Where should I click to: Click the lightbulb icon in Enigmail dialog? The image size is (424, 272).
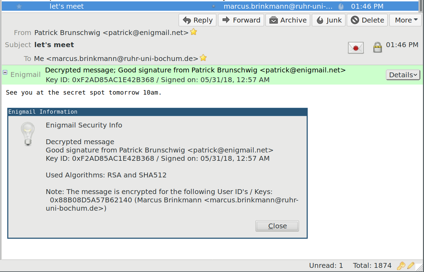coord(28,134)
